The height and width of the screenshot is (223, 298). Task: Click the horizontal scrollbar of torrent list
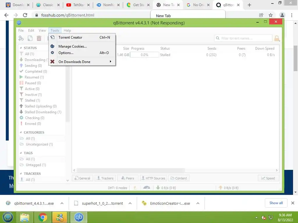coord(131,170)
